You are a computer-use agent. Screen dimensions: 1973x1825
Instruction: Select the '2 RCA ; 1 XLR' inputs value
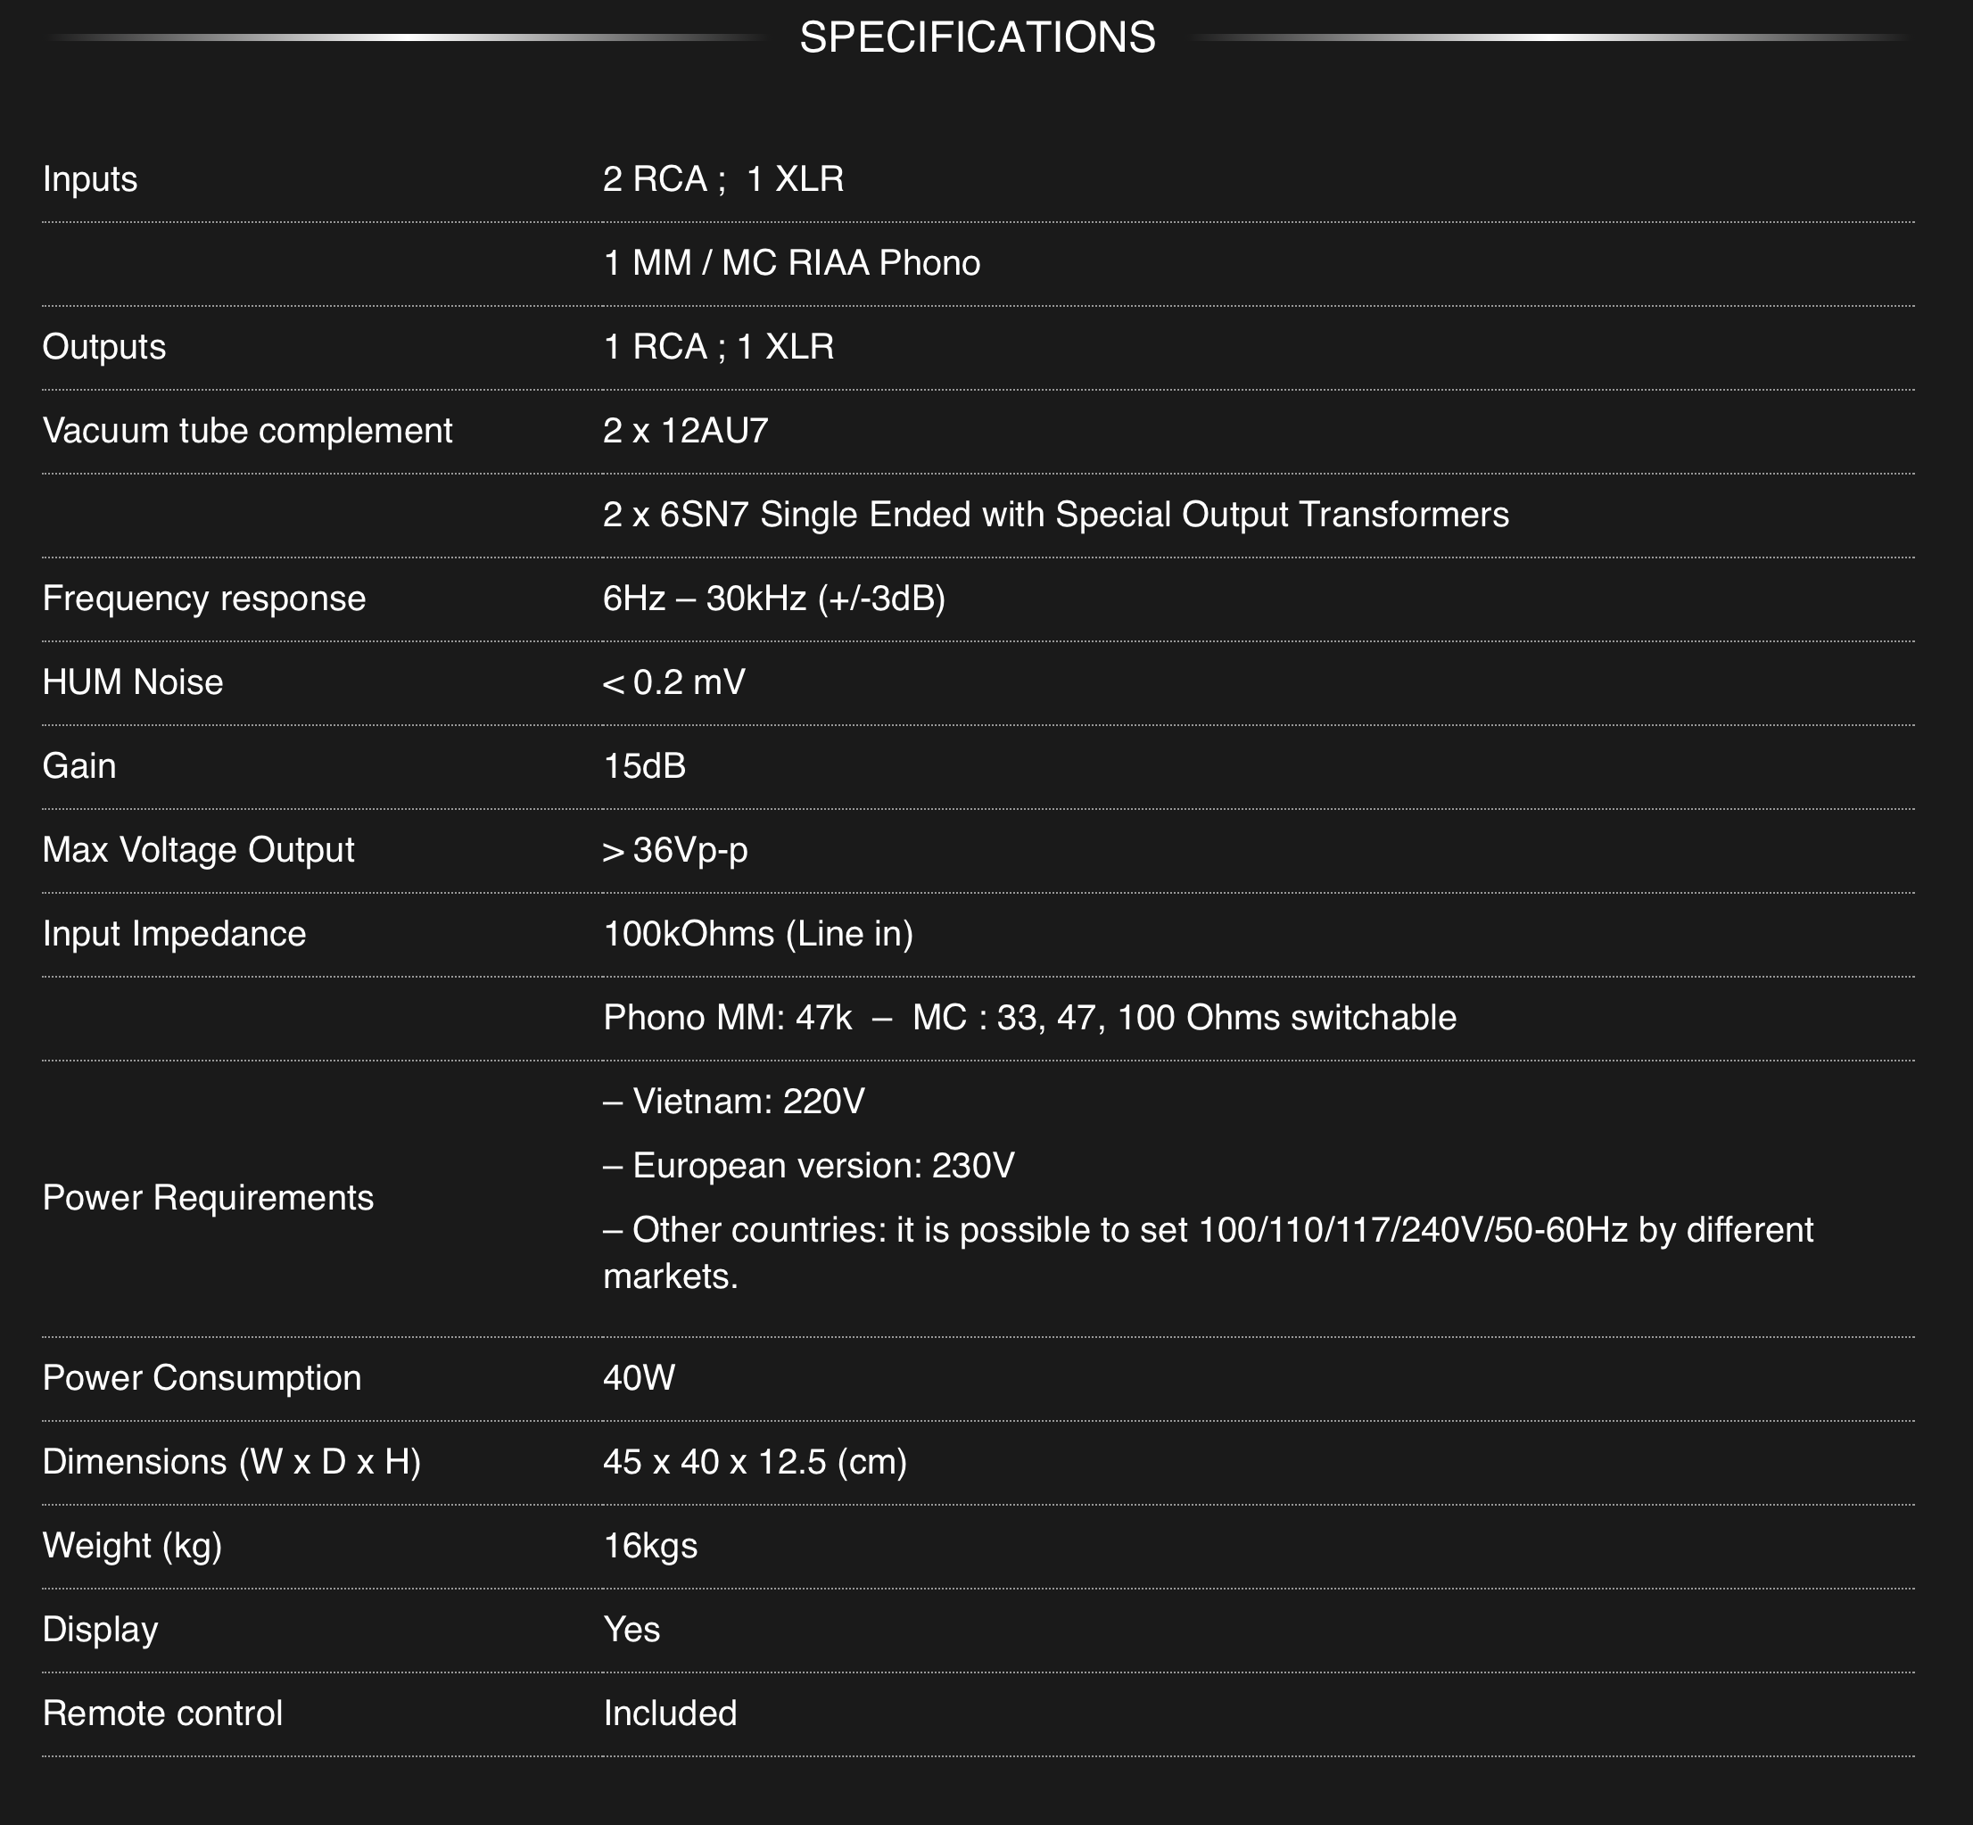point(722,178)
